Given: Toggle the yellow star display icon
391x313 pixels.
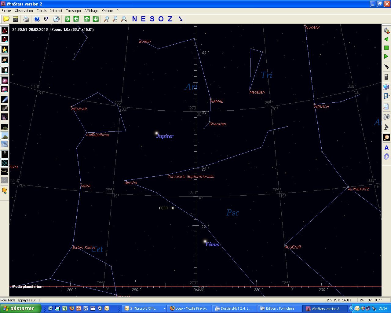Looking at the screenshot, I should 5,50.
